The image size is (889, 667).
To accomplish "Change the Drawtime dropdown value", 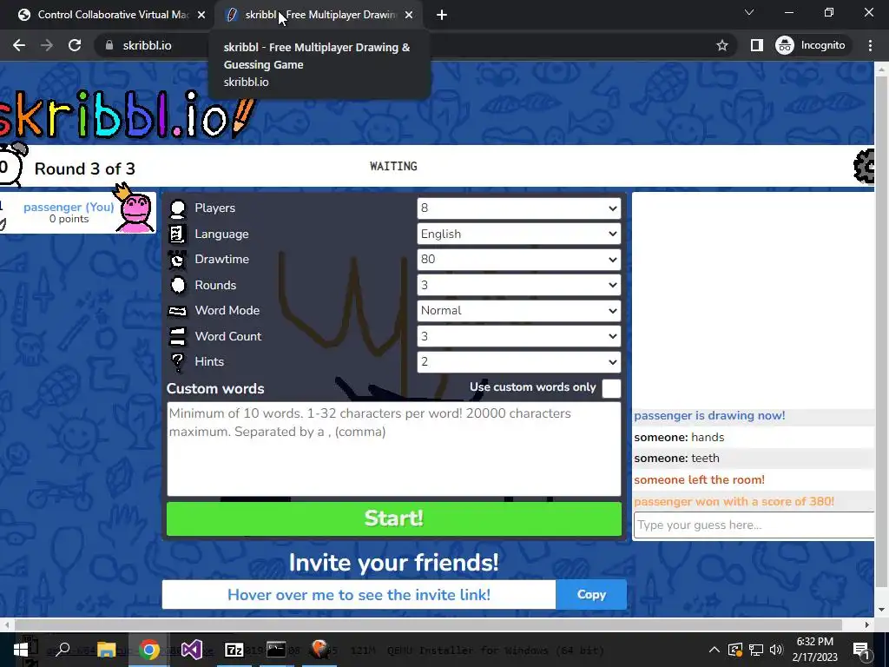I will 519,259.
